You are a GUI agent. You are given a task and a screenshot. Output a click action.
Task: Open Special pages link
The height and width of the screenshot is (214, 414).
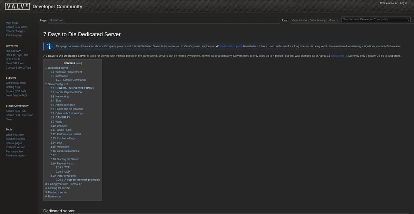click(x=14, y=143)
